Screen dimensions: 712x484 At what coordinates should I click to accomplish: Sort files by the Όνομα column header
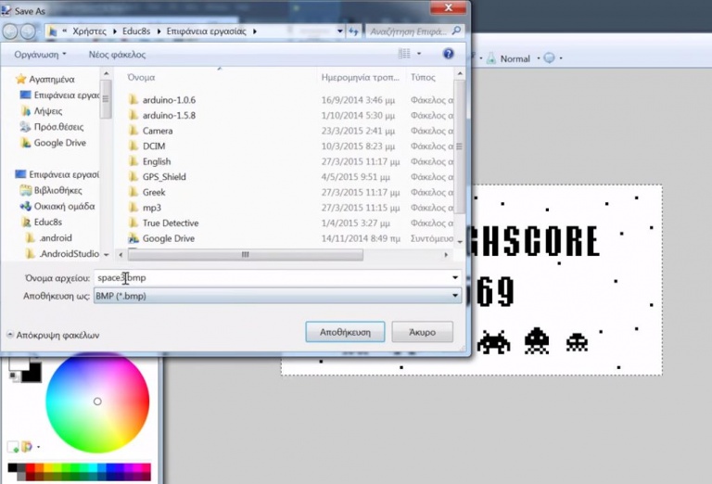pos(142,77)
